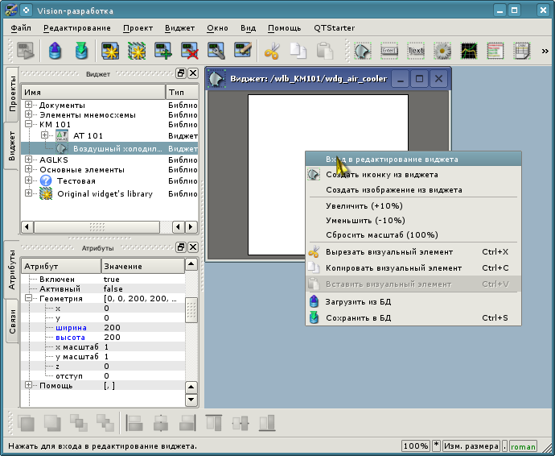Click the Attributes panel vertical scrollbar down arrow
555x456 pixels.
pyautogui.click(x=191, y=400)
